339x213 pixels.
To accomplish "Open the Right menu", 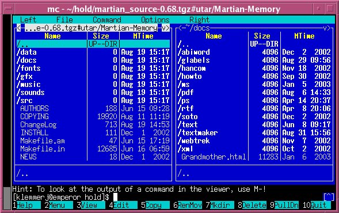I will click(199, 20).
